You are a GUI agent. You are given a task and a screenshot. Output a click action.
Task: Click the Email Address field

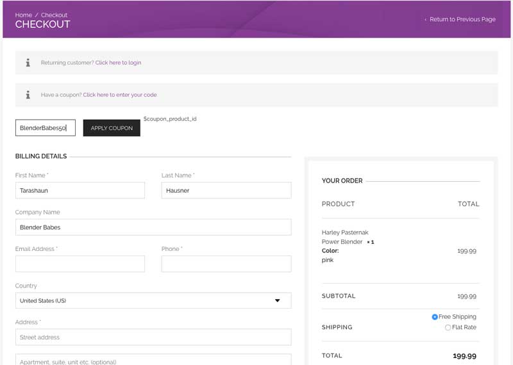80,264
